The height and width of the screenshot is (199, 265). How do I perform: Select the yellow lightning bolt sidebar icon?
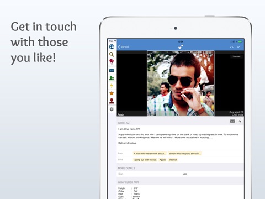112,86
